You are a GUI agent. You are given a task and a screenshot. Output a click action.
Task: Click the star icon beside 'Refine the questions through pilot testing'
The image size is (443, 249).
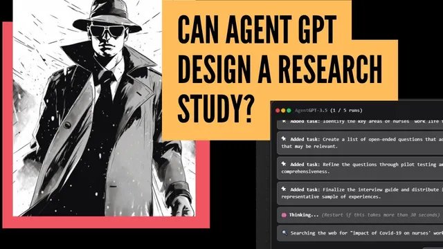point(284,164)
